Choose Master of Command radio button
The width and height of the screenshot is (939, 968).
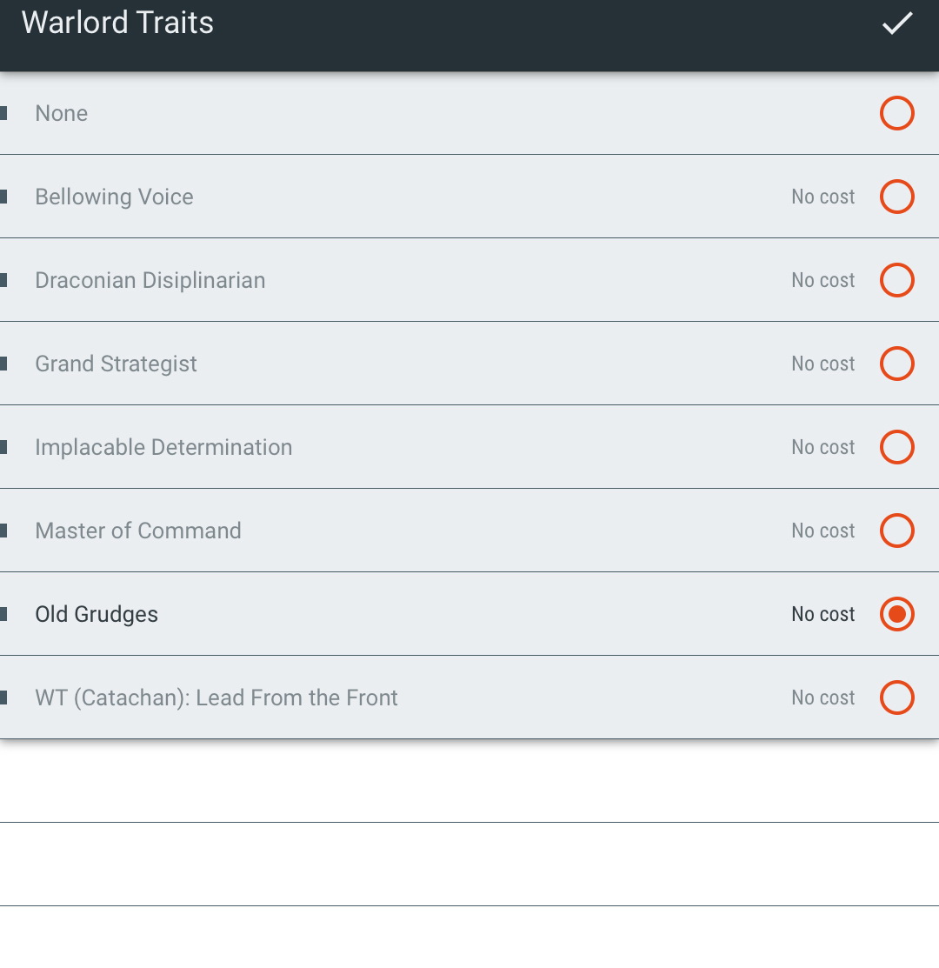[896, 531]
